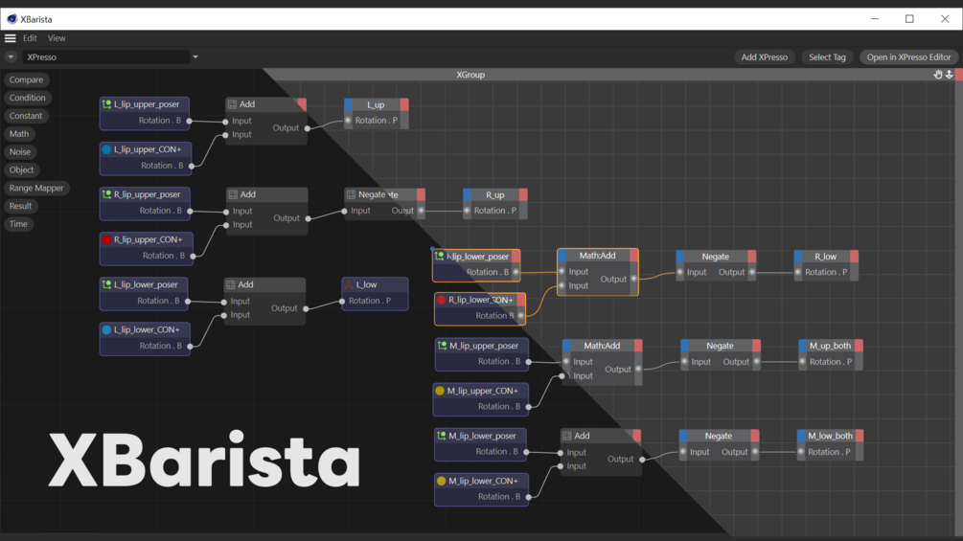
Task: Select the M_up_both node title
Action: 830,346
